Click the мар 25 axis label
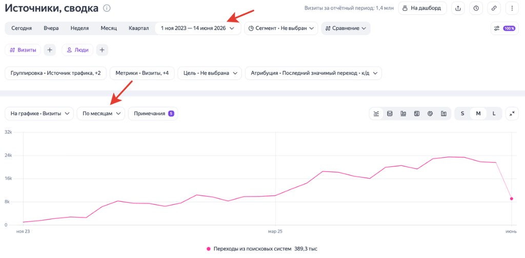525x258 pixels. [x=275, y=231]
